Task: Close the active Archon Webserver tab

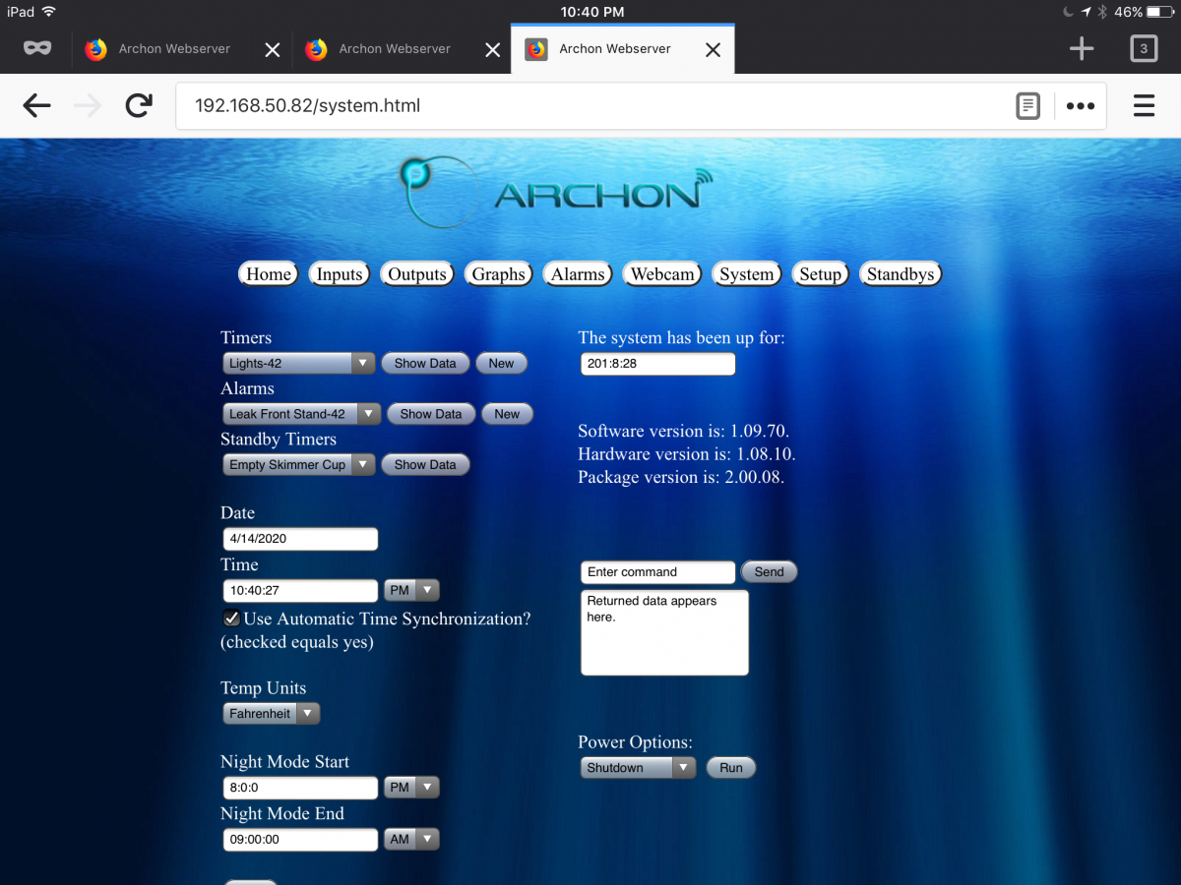Action: (x=714, y=49)
